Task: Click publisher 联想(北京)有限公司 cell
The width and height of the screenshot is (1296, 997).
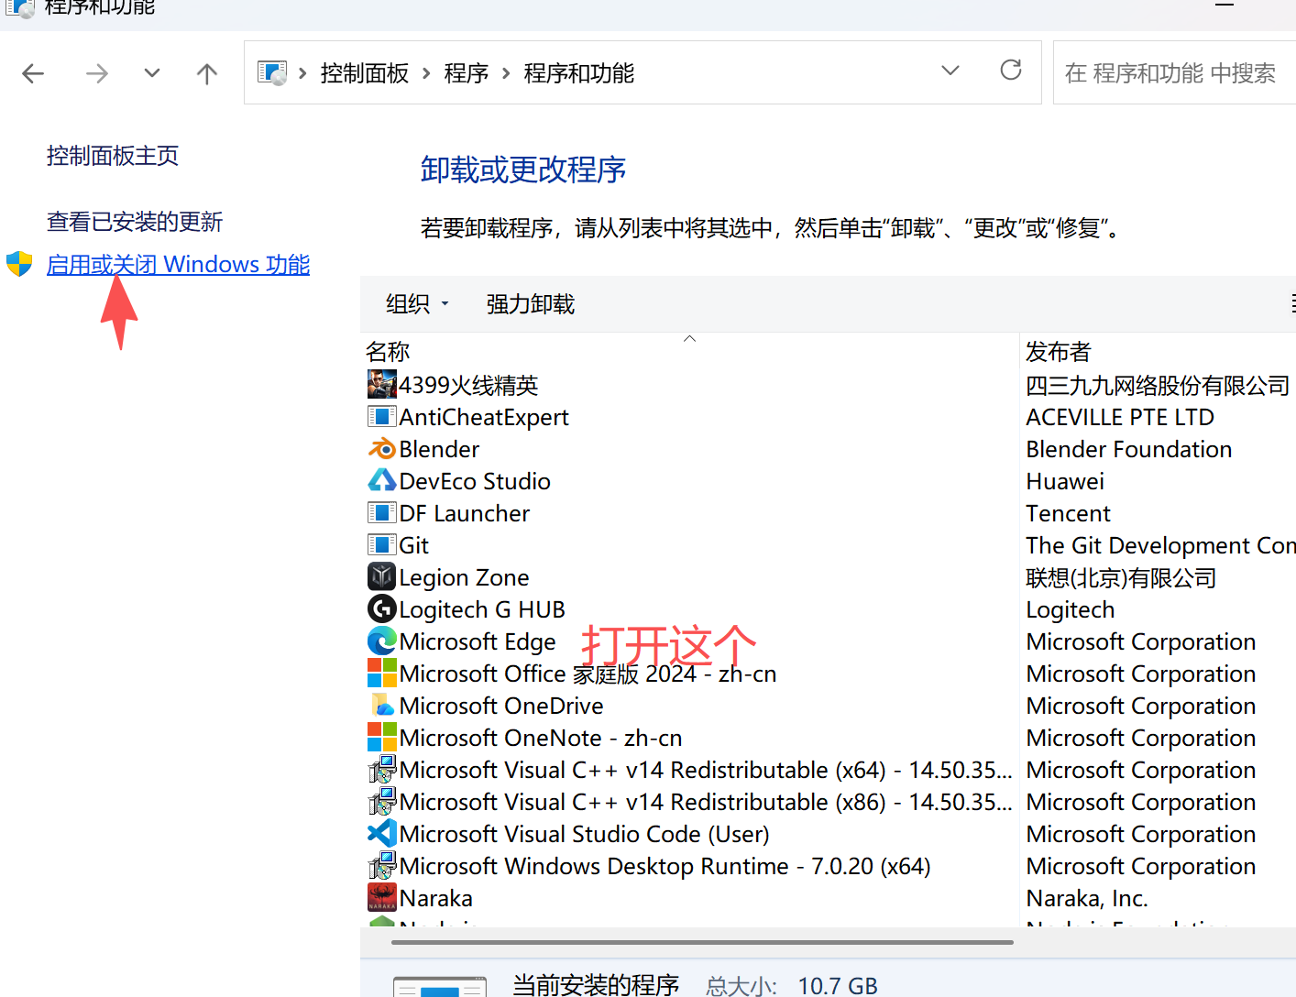Action: (1121, 577)
